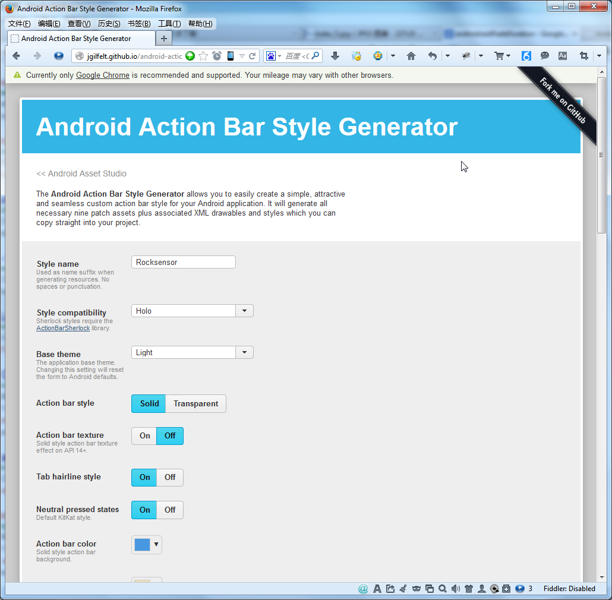The height and width of the screenshot is (600, 612).
Task: Open the 历史(S) menu
Action: click(109, 24)
